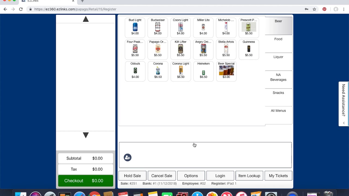The image size is (349, 196).
Task: Open the Food menu category
Action: point(278,44)
